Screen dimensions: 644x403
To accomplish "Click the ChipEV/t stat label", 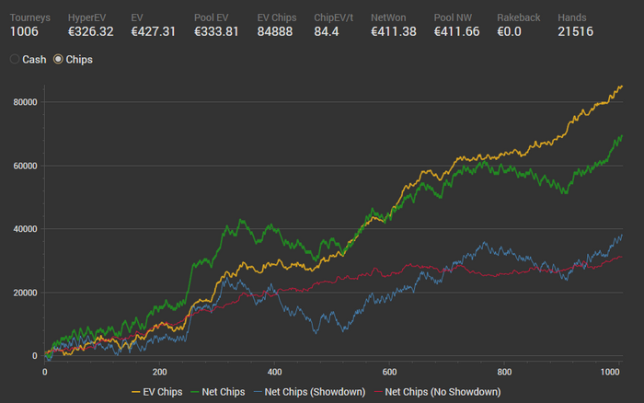I will click(x=333, y=17).
